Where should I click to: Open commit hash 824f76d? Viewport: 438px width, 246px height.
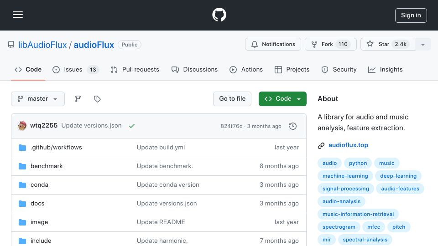(231, 126)
